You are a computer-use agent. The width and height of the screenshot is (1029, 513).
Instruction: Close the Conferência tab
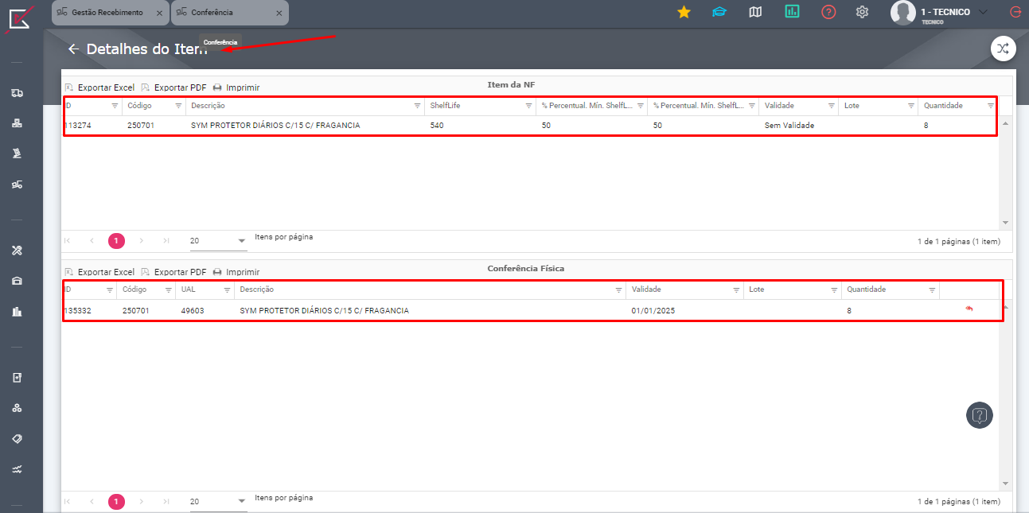[279, 13]
